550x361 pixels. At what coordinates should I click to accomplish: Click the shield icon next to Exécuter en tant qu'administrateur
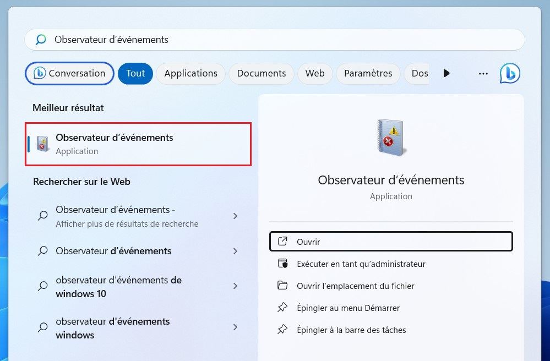283,263
